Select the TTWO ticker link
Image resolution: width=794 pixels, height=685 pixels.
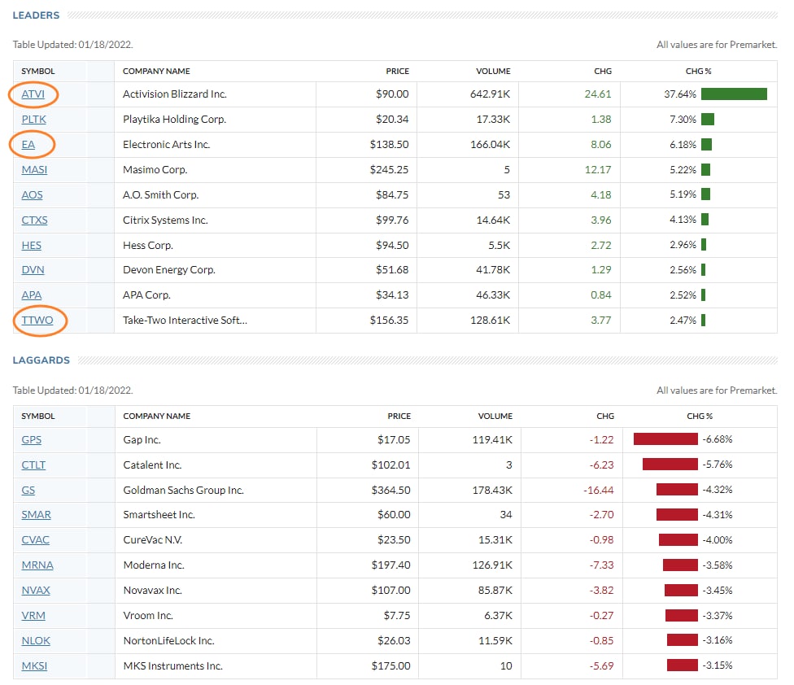coord(37,321)
